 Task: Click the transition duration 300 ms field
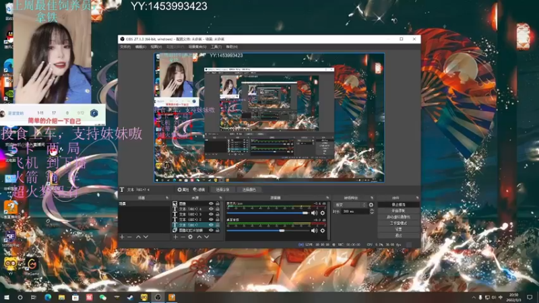pos(355,211)
